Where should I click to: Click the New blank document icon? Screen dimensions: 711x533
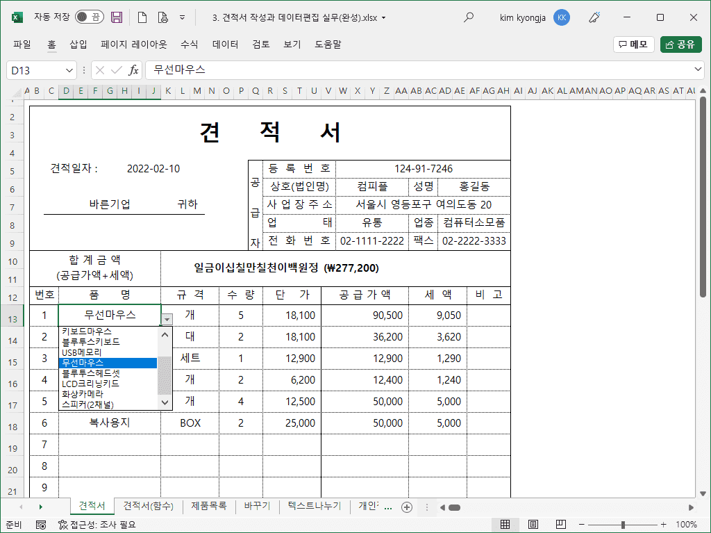click(x=142, y=17)
